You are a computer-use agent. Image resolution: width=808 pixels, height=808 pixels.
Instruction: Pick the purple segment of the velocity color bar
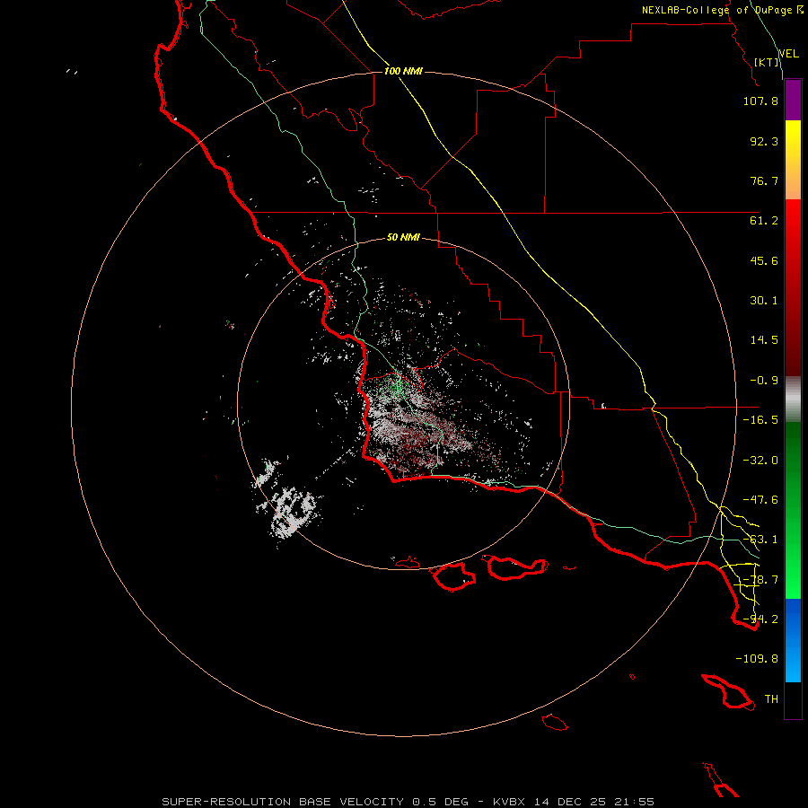[793, 101]
